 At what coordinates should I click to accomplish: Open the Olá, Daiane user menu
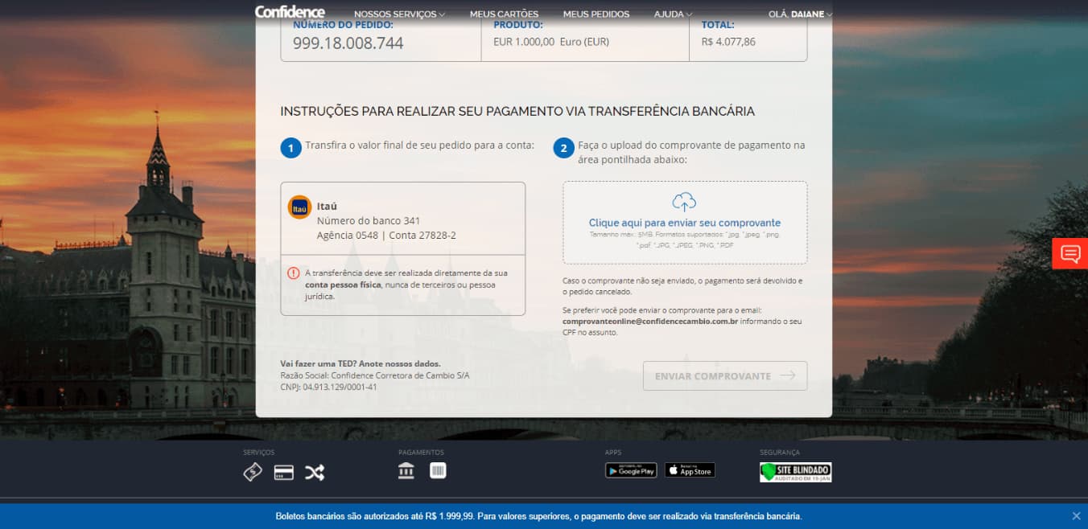800,14
